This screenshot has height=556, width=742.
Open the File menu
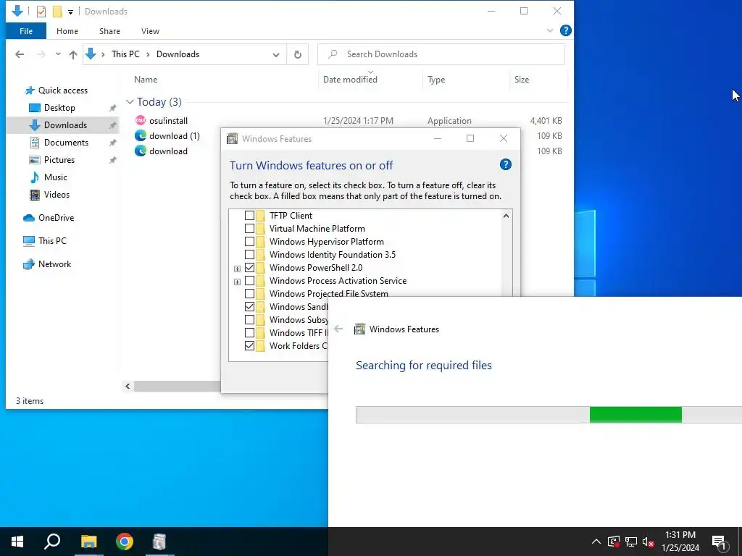(26, 31)
